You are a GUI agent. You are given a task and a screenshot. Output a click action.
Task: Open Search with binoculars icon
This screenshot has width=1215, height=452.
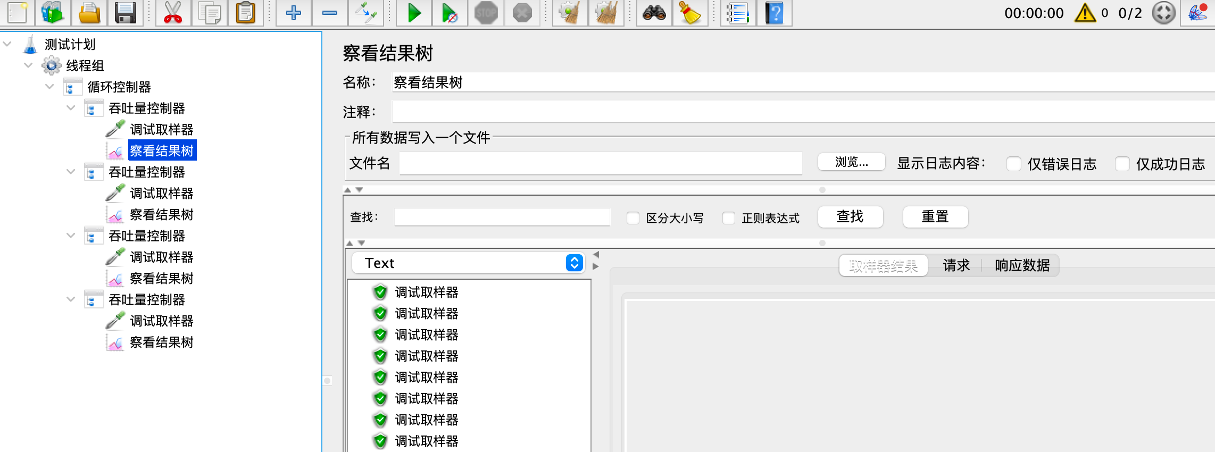(x=654, y=12)
